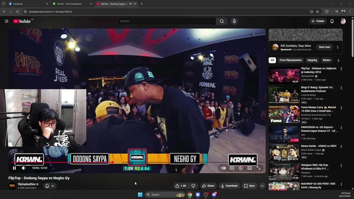Open Chrome extensions puzzle icon
Screen dimensions: 354x199
pyautogui.click(x=327, y=12)
